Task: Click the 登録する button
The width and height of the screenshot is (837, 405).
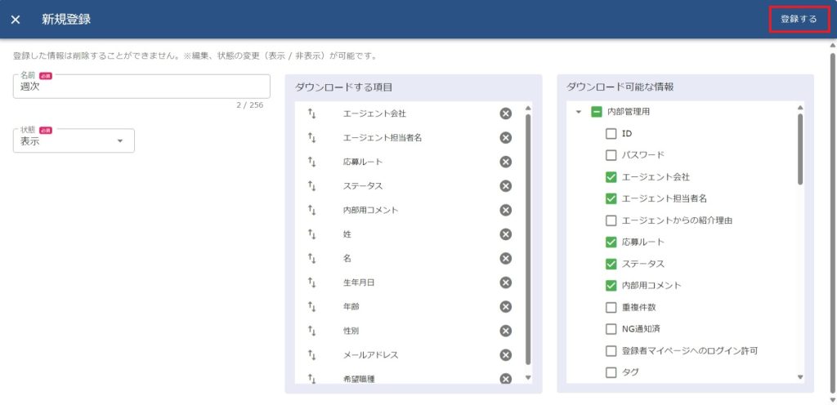Action: click(x=798, y=19)
